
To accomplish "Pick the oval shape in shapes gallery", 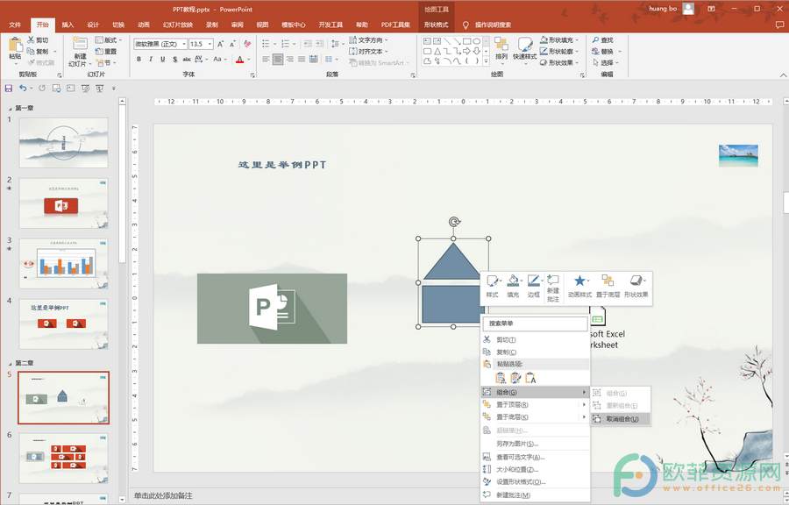I will (x=476, y=41).
